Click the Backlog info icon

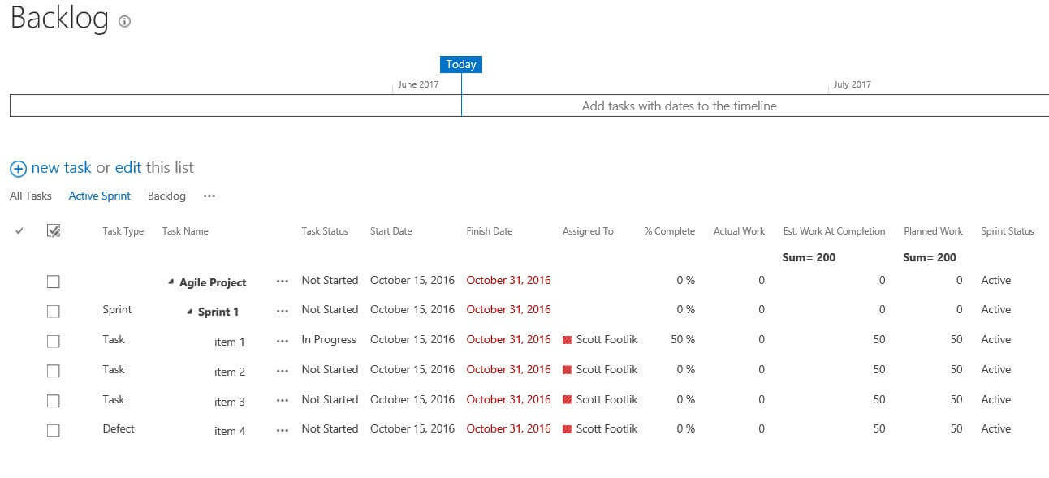pyautogui.click(x=124, y=22)
